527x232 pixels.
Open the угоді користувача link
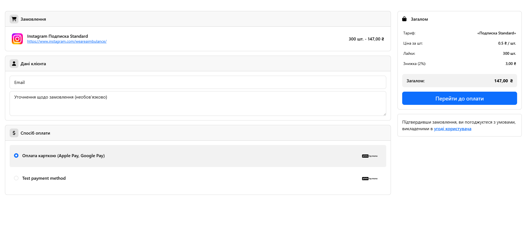(452, 129)
